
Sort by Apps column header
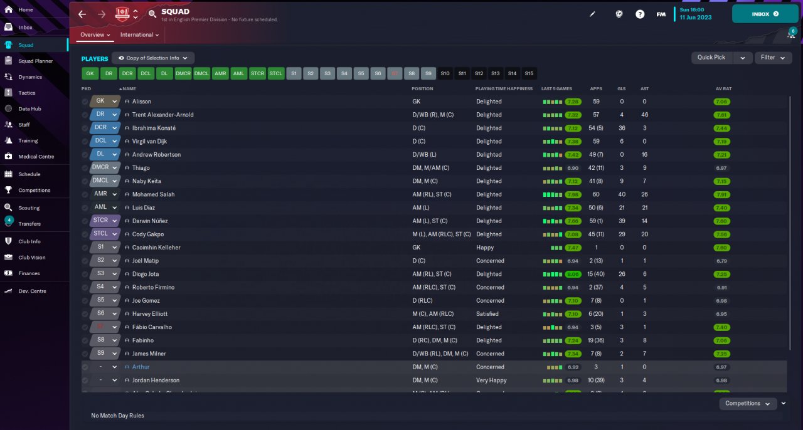click(x=596, y=88)
